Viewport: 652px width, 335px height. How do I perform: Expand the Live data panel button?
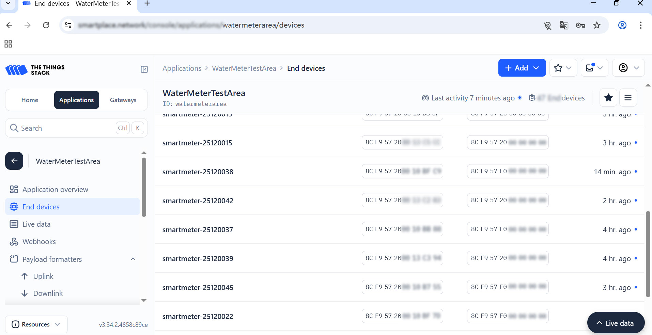616,323
